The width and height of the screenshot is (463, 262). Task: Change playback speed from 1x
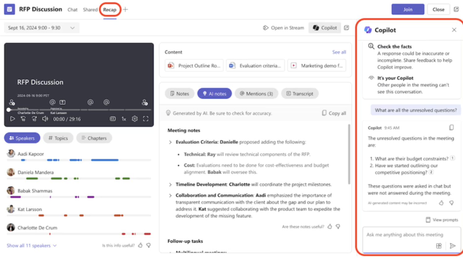(124, 119)
